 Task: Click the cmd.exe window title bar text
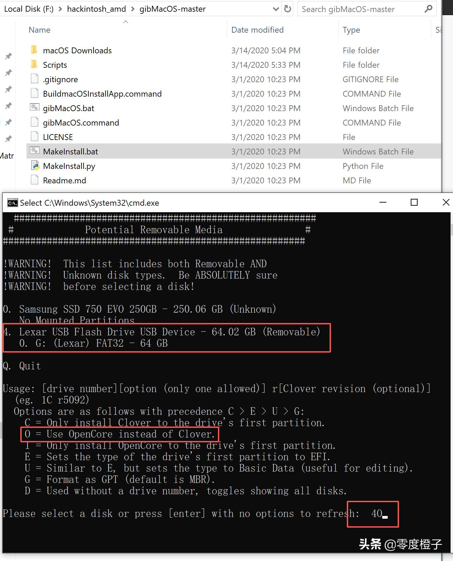coord(89,203)
